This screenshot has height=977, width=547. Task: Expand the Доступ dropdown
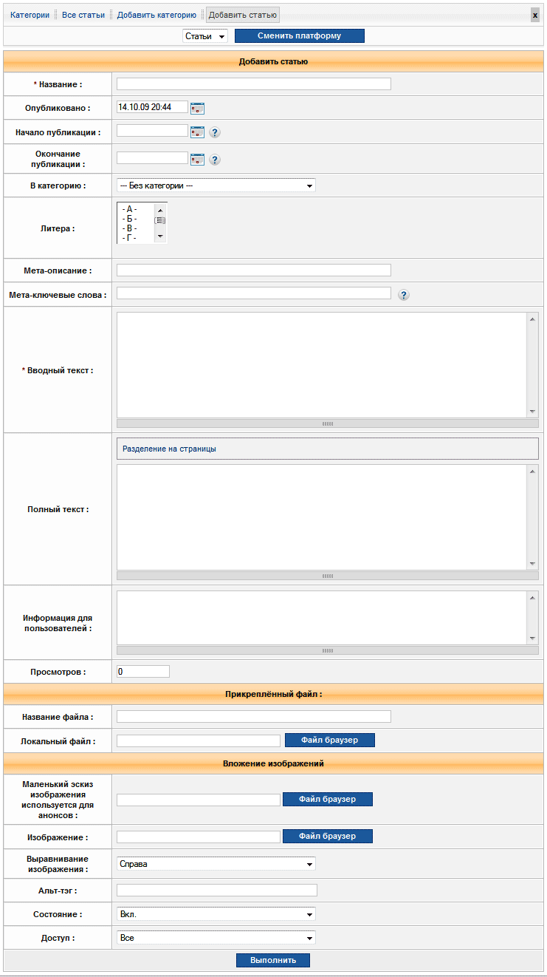[216, 938]
